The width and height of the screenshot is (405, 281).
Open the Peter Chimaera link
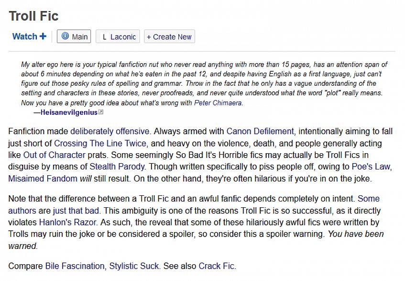(x=218, y=103)
